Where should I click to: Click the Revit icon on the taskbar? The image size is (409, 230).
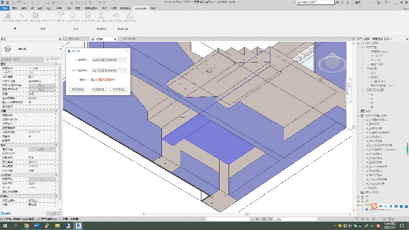point(79,226)
